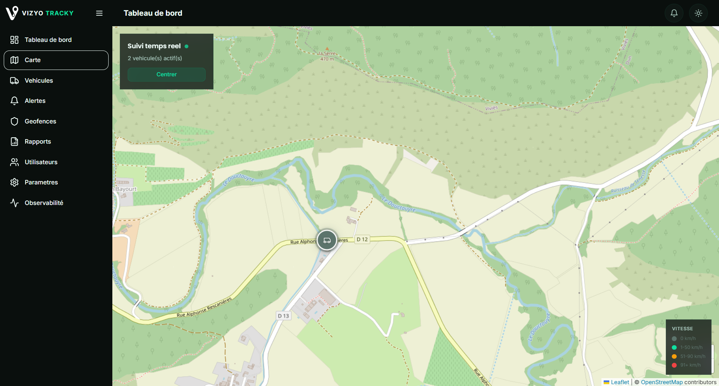Click the Observabilité pulse icon

coord(14,203)
